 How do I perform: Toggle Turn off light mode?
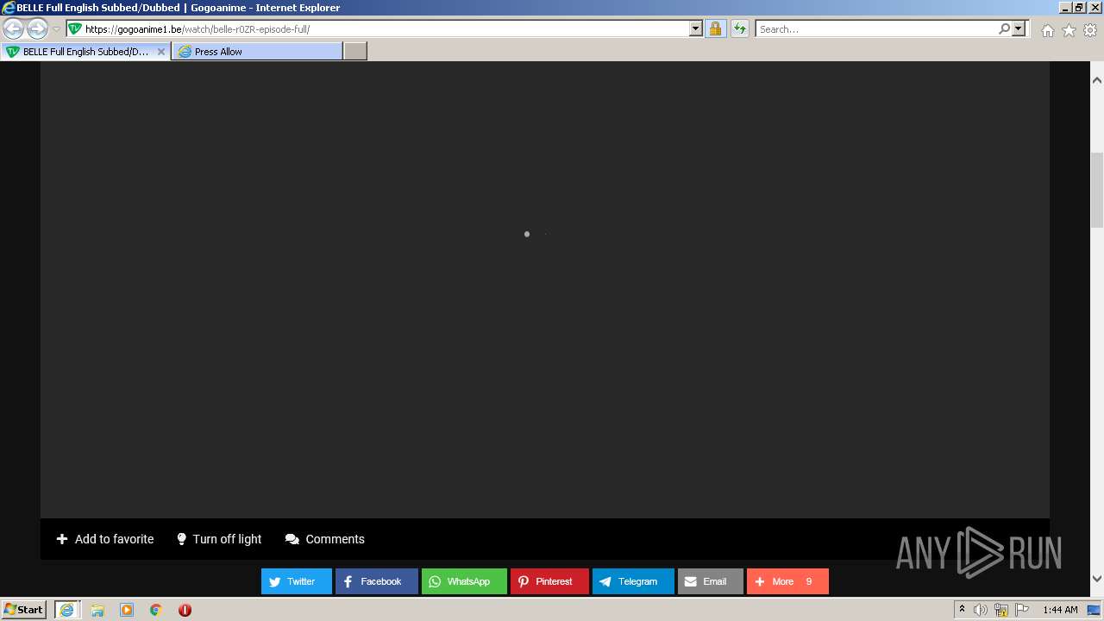(219, 539)
